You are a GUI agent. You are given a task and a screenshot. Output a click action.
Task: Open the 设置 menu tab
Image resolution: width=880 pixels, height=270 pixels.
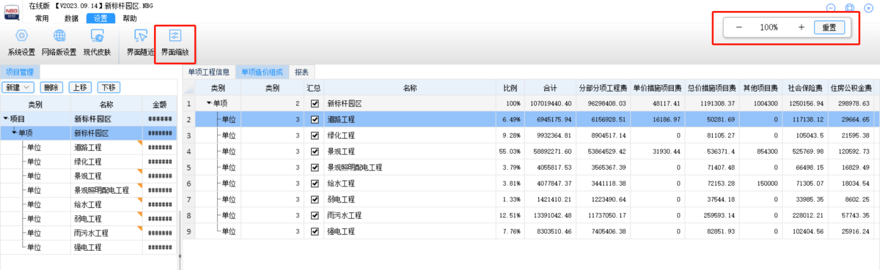tap(101, 18)
